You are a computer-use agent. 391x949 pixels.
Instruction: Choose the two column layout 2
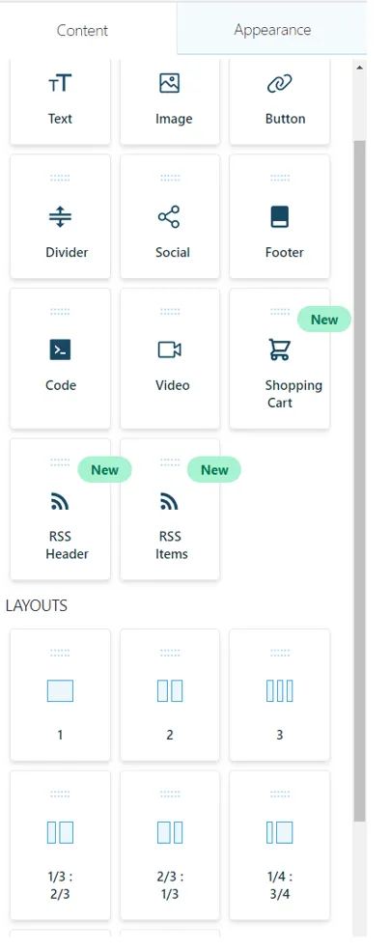coord(170,695)
